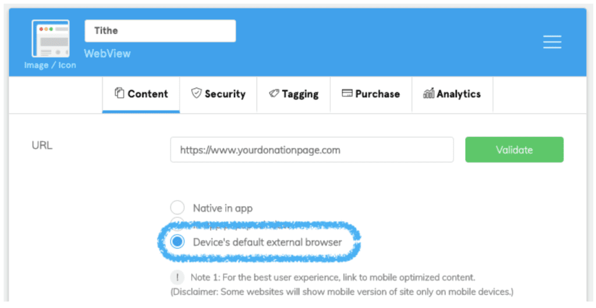Select Device's default external browser radio button
The image size is (596, 308).
pos(177,241)
